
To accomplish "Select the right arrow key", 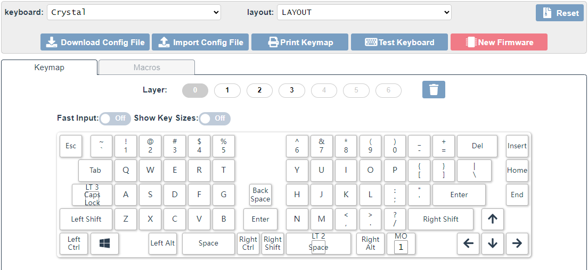I will point(517,243).
